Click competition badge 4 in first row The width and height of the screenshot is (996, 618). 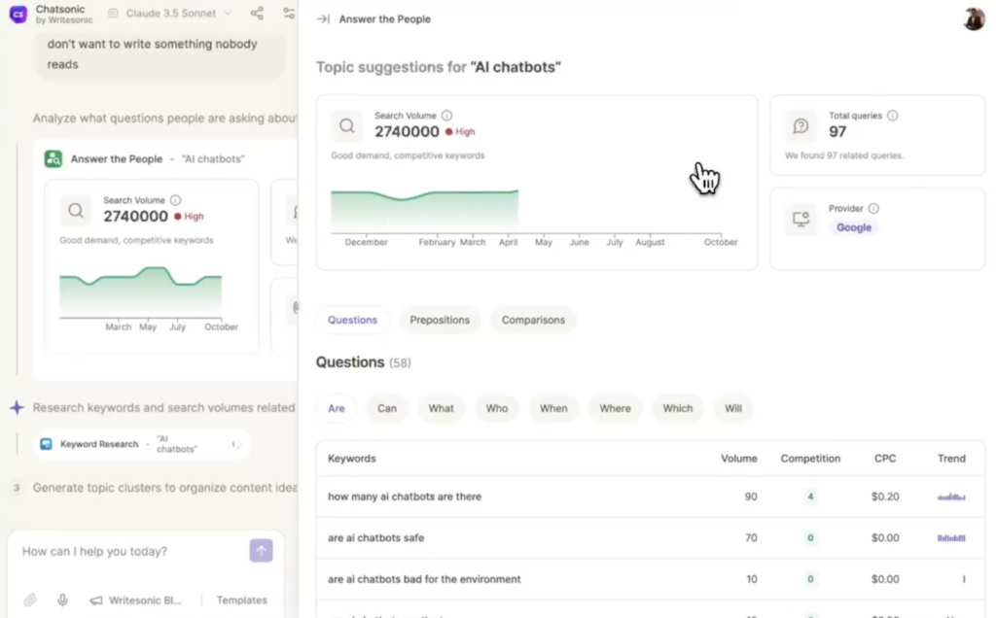pos(810,497)
